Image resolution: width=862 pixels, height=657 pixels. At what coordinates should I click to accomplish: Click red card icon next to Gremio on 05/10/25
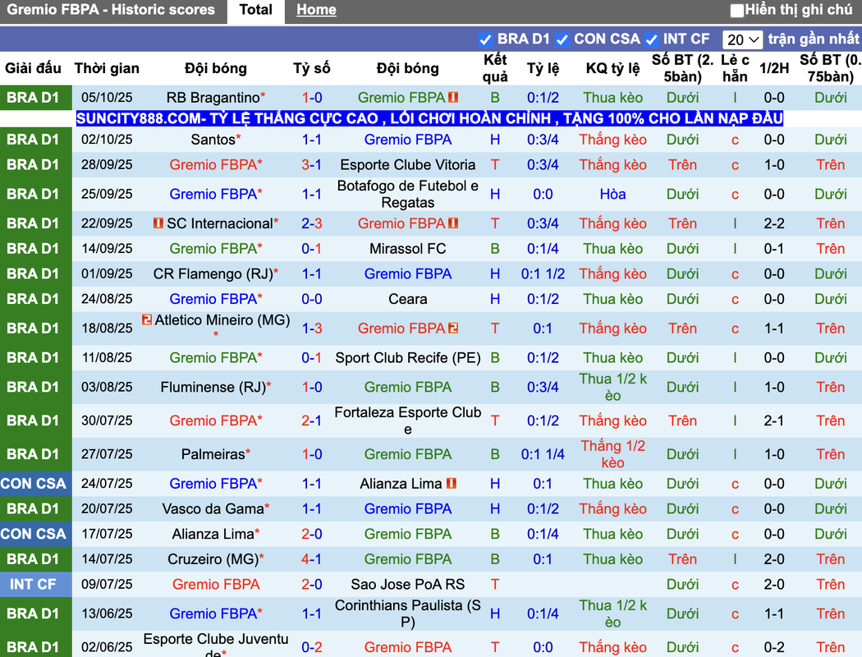coord(453,97)
